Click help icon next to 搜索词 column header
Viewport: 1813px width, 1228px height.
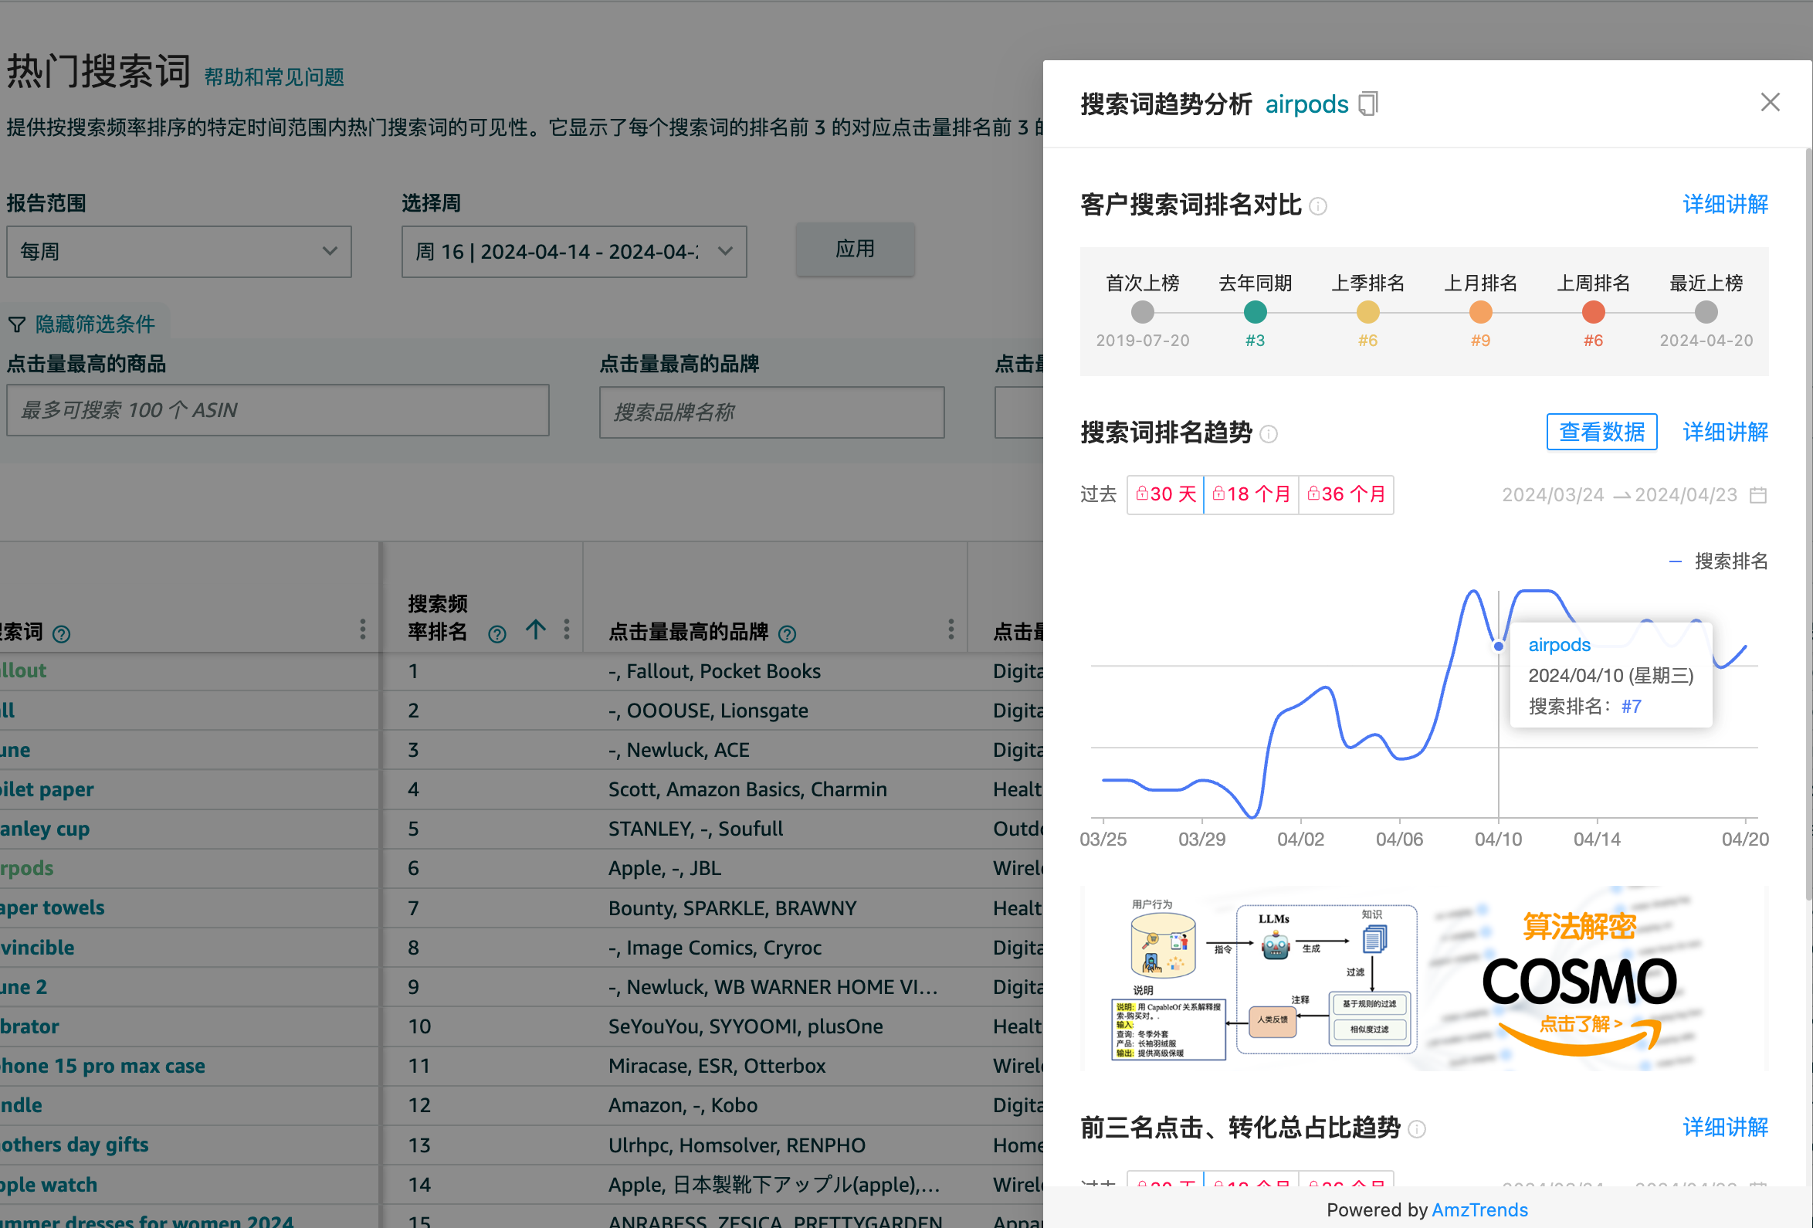(61, 633)
